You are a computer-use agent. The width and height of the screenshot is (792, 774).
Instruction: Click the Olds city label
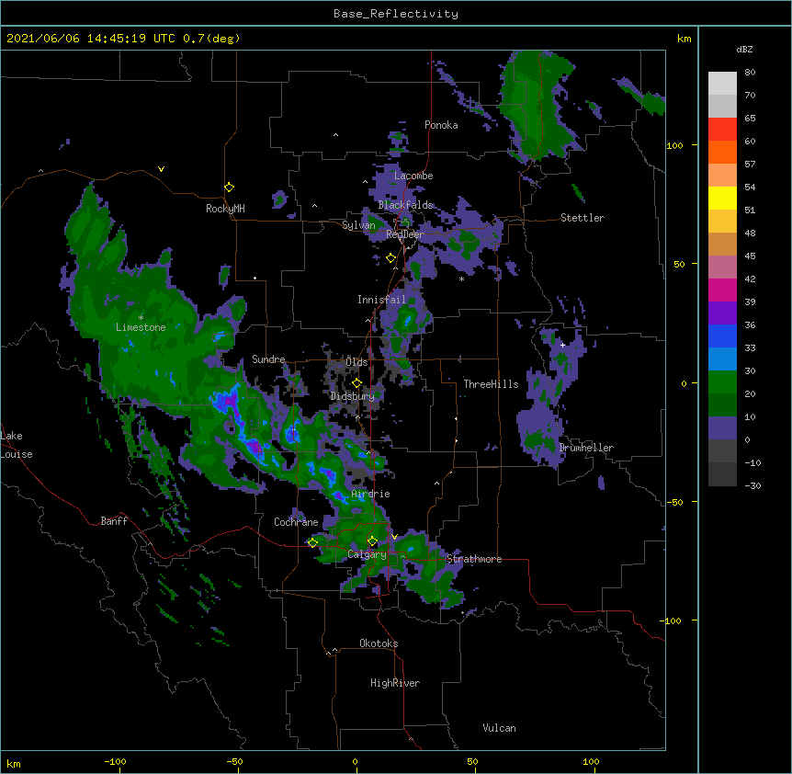click(356, 362)
